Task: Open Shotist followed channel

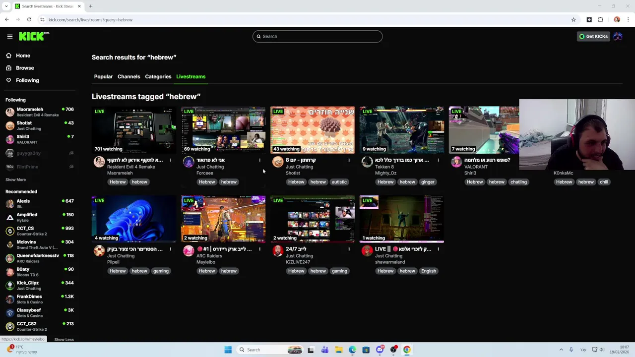Action: (x=40, y=125)
